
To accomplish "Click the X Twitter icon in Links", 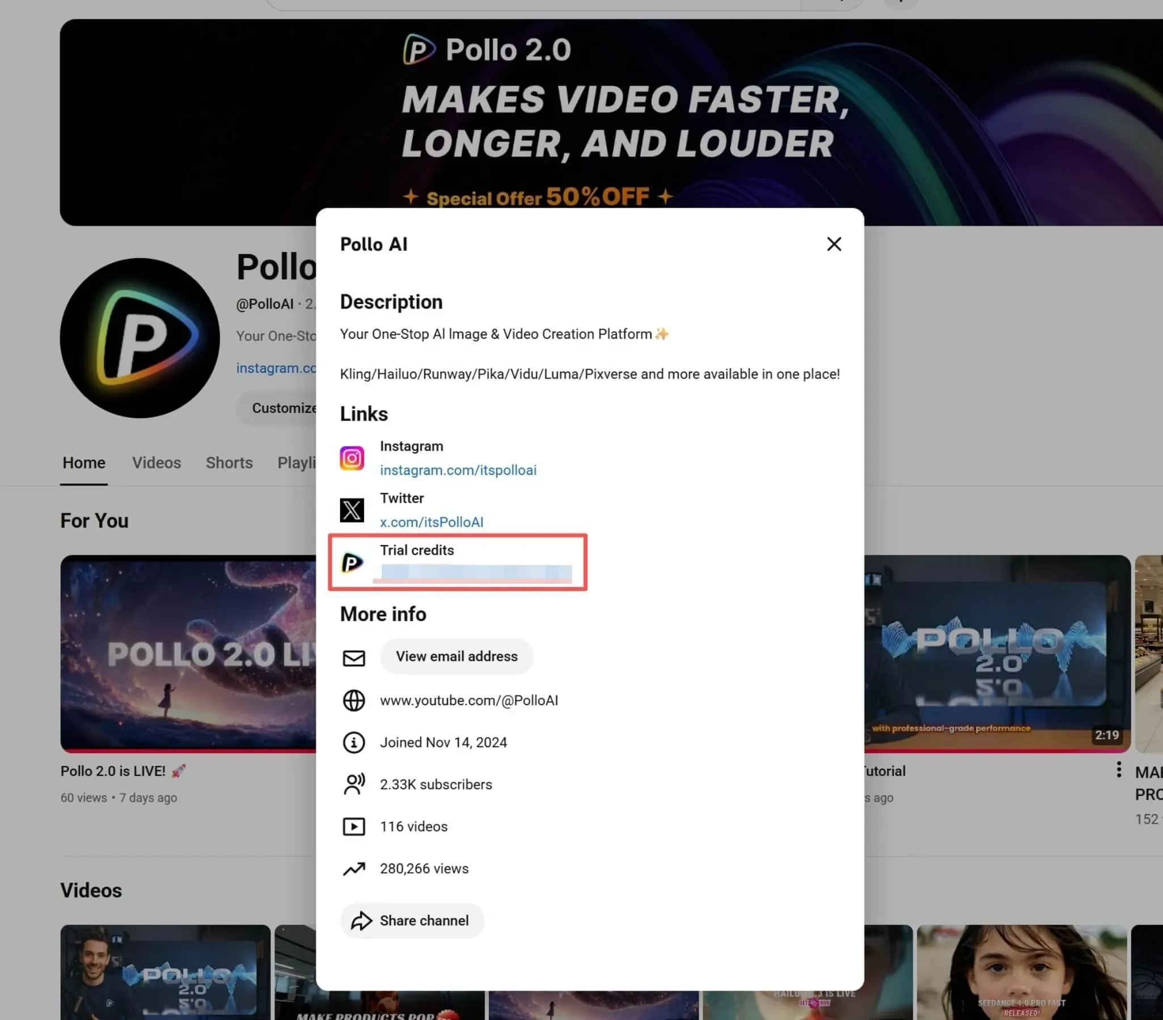I will [x=352, y=510].
